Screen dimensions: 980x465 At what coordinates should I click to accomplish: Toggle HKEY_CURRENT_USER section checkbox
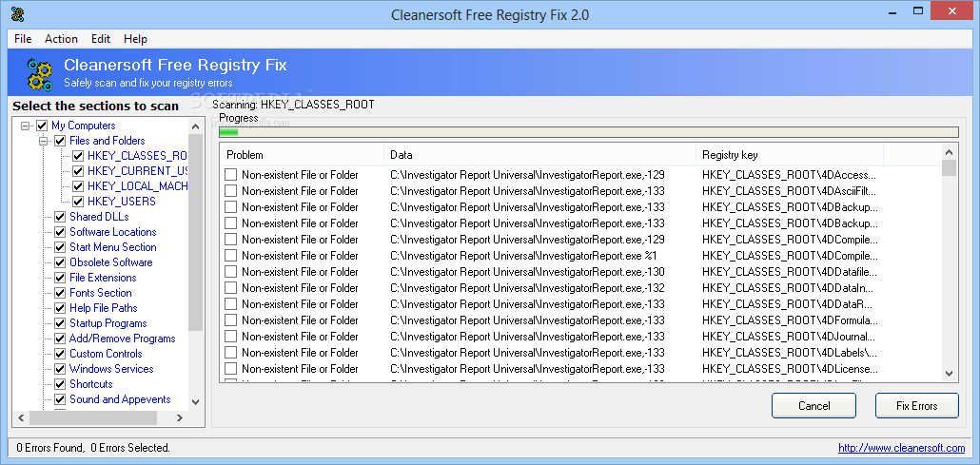(x=78, y=170)
